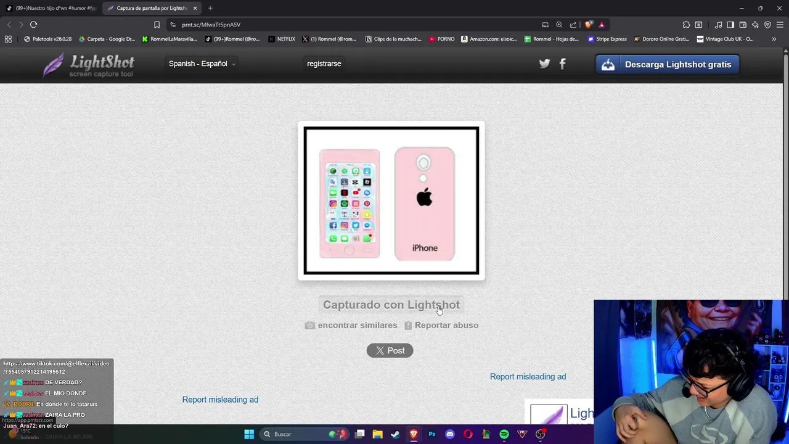
Task: Open the extensions puzzle icon
Action: [x=686, y=25]
